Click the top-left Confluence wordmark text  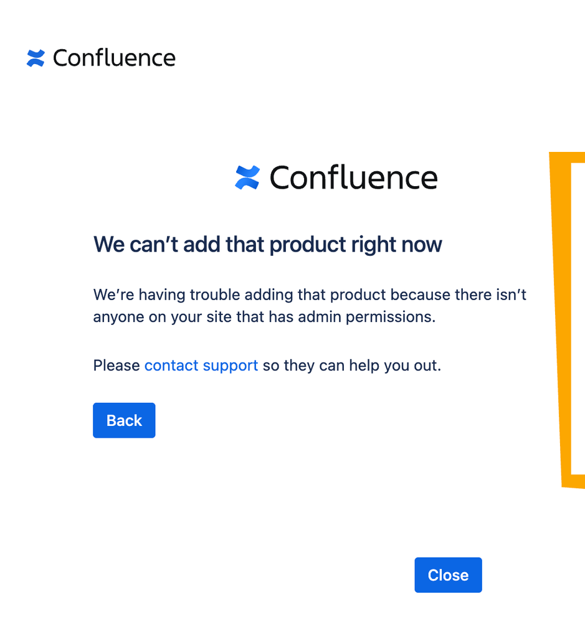114,58
